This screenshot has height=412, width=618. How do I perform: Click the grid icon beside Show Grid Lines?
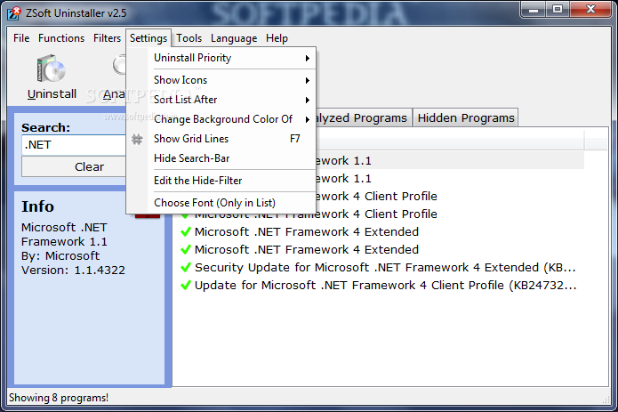[x=137, y=139]
